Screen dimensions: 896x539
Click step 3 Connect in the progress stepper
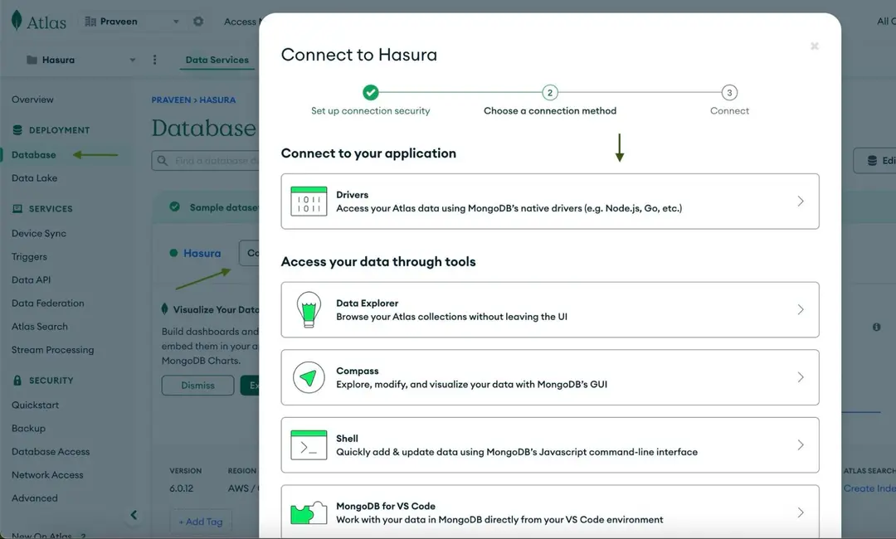click(729, 93)
